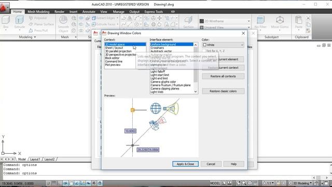Switch to the Layout2 drawing tab
Viewport: 332px width, 187px height.
tap(49, 159)
